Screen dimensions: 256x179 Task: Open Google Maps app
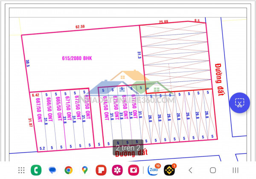point(85,170)
